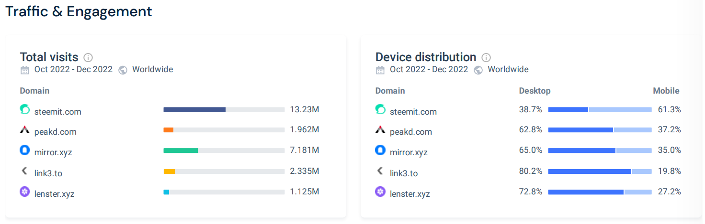Open the steemit.com link in Total visits
Viewport: 705px width, 224px height.
pyautogui.click(x=58, y=112)
